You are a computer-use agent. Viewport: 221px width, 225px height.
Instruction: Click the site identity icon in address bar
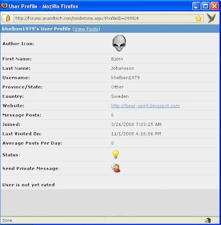[8, 19]
